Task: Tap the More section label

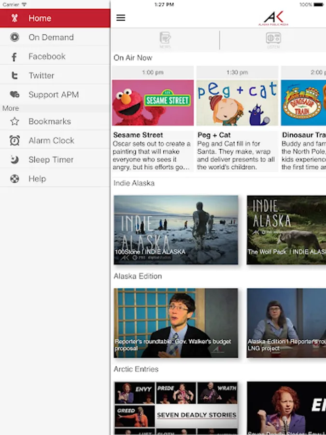Action: coord(11,108)
